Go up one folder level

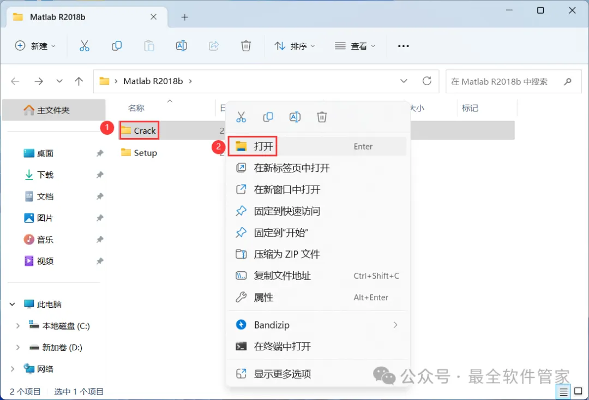point(79,81)
